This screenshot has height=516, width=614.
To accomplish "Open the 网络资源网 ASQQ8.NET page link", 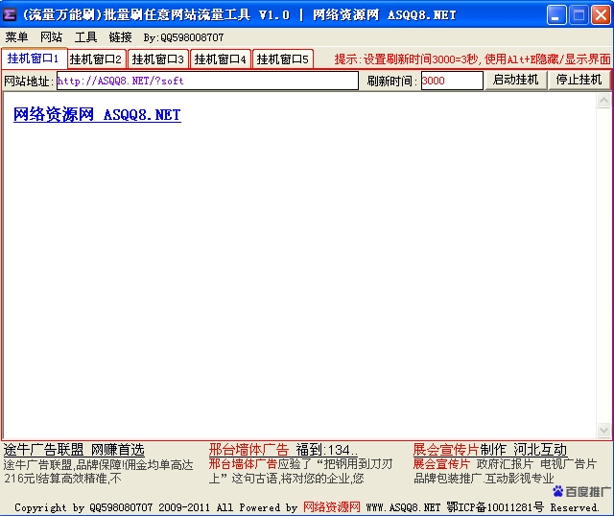I will pos(97,115).
